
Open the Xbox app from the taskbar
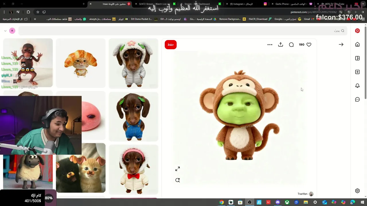coord(287,202)
